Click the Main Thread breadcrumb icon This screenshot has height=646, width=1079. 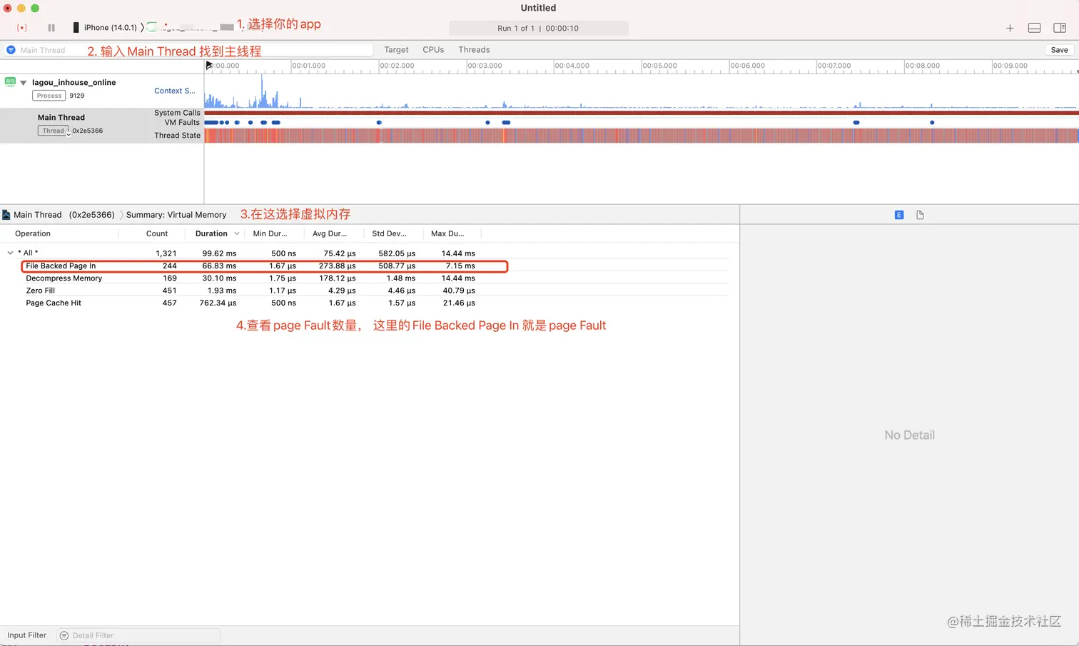point(6,215)
